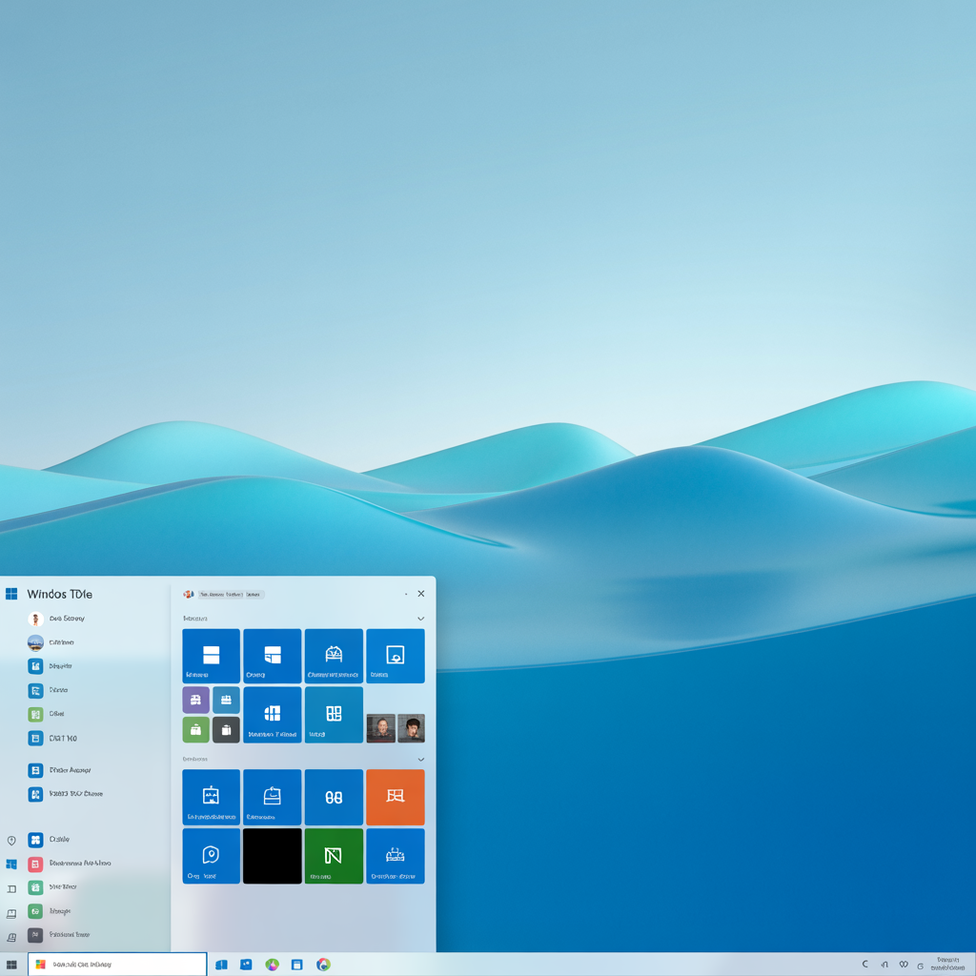Click the tile showing a camera inside a square
This screenshot has width=976, height=976.
(396, 656)
